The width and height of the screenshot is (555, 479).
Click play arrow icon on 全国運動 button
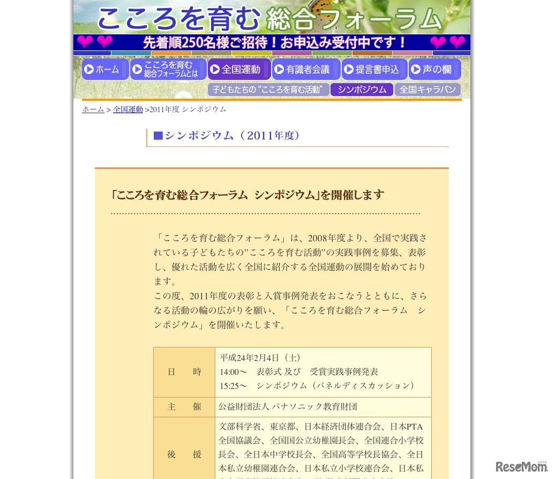click(215, 69)
